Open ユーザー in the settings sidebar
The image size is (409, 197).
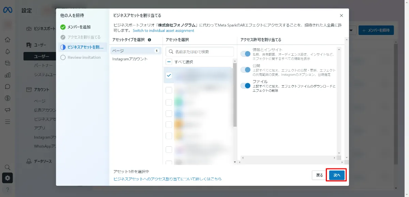(40, 56)
